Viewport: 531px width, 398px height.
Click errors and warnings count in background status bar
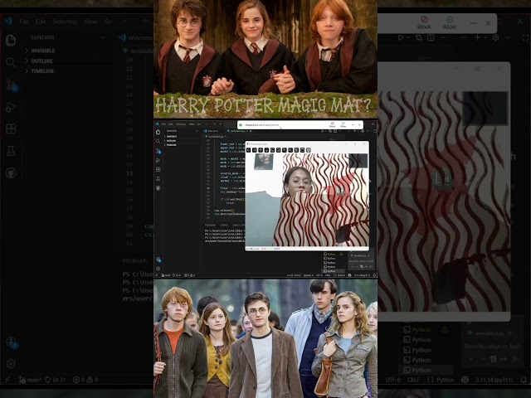[x=85, y=380]
